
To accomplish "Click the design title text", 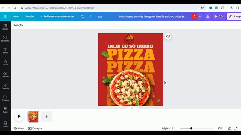I will point(152,16).
